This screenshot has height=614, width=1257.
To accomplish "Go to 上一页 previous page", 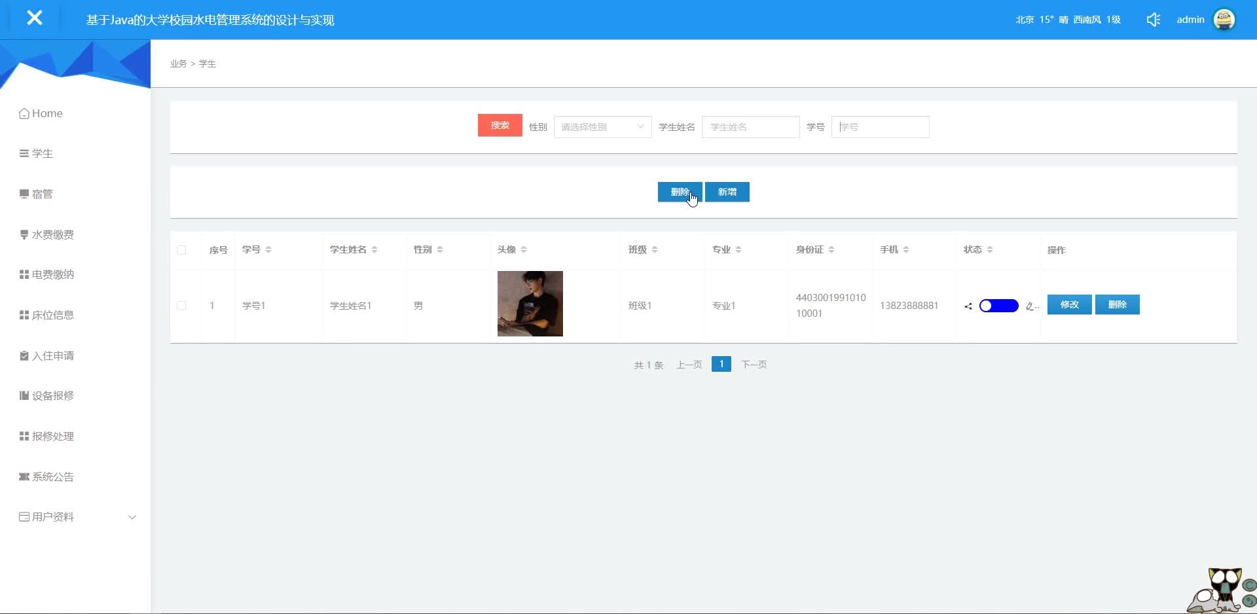I will tap(689, 365).
